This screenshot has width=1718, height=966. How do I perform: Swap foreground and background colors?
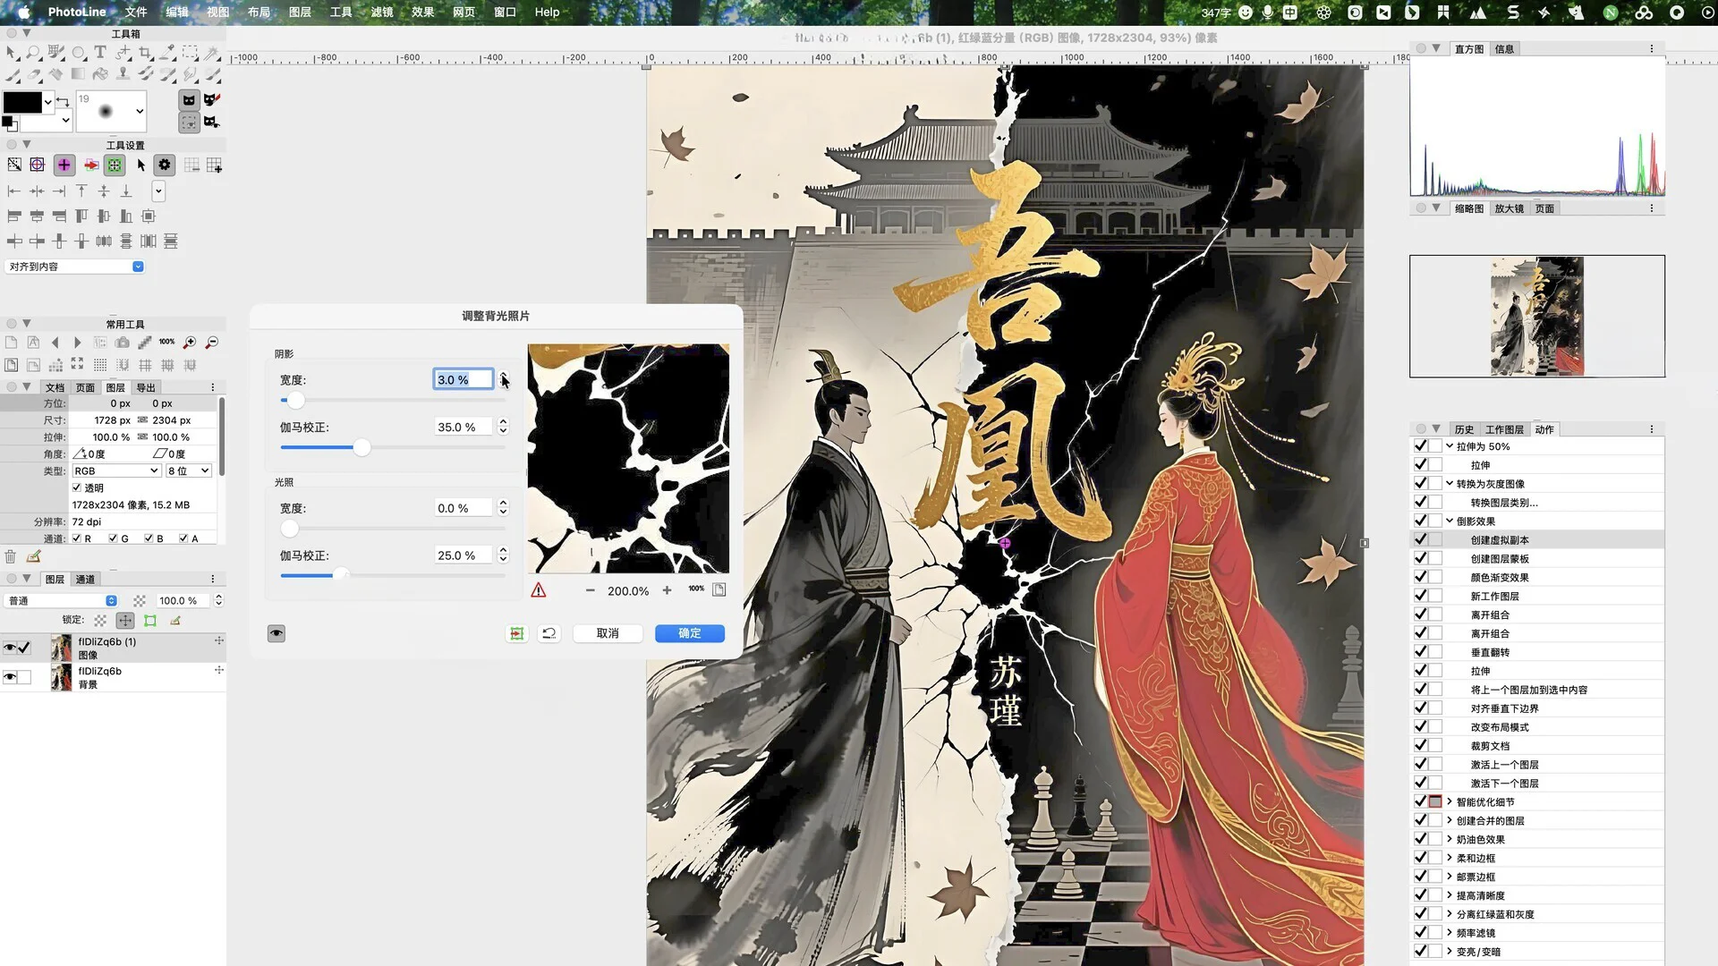pos(63,101)
